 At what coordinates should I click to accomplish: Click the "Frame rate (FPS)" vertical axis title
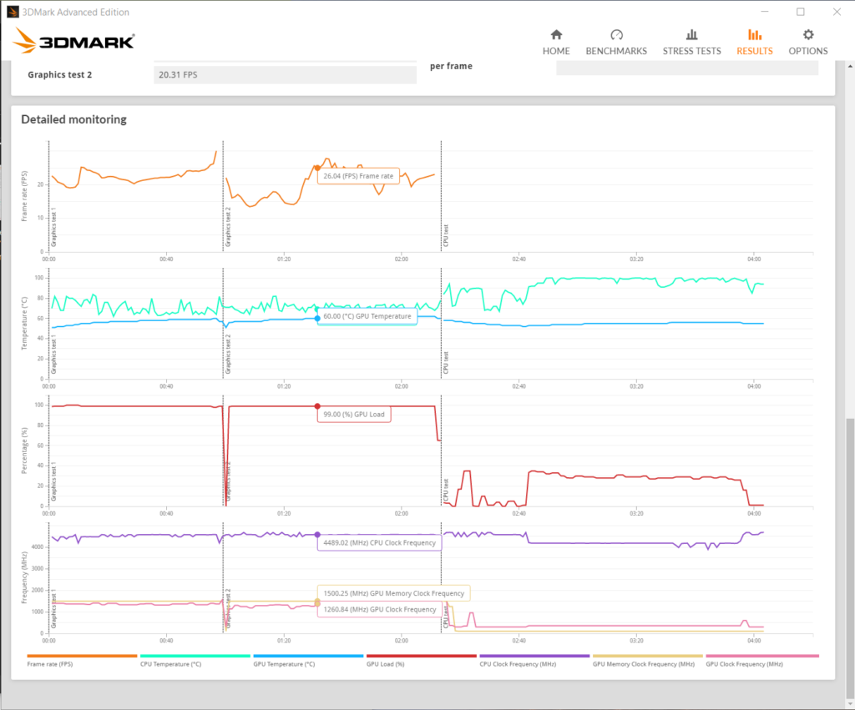[x=24, y=196]
